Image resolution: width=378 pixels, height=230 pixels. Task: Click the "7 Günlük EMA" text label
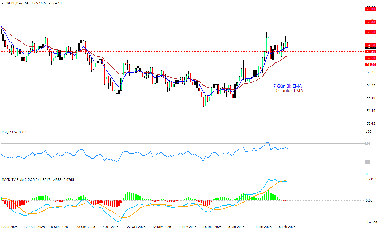pos(287,86)
